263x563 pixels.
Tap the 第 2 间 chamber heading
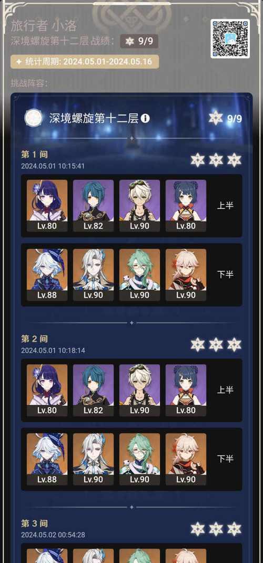coord(34,339)
